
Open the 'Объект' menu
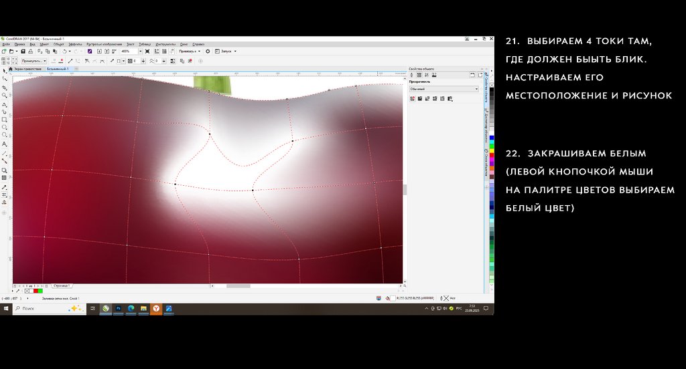[59, 44]
